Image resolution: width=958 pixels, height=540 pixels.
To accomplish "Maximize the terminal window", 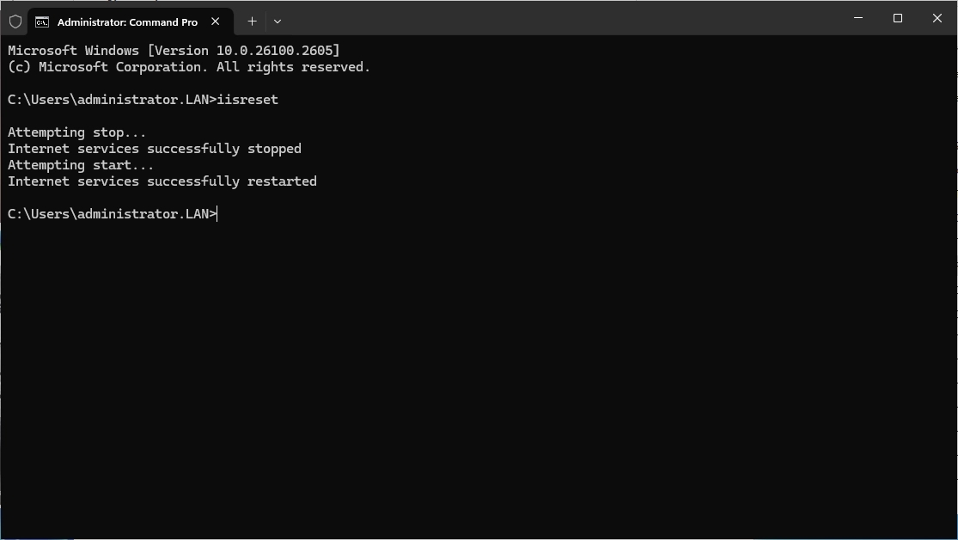I will (898, 18).
